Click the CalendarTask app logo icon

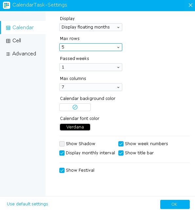[7, 5]
